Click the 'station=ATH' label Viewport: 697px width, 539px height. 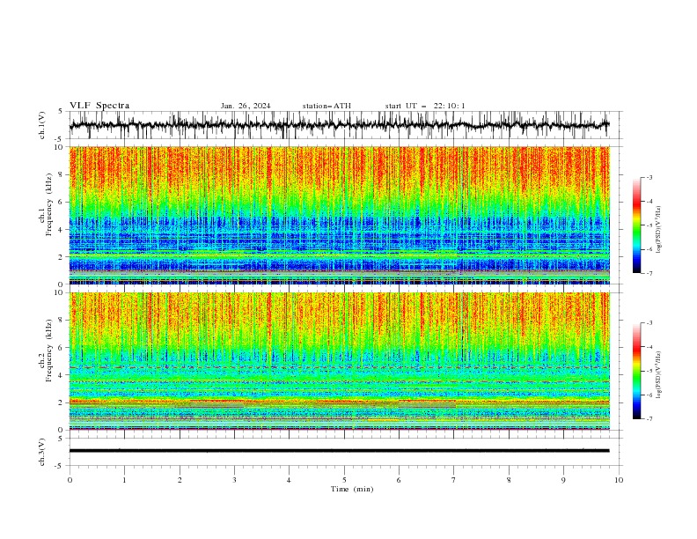(326, 106)
